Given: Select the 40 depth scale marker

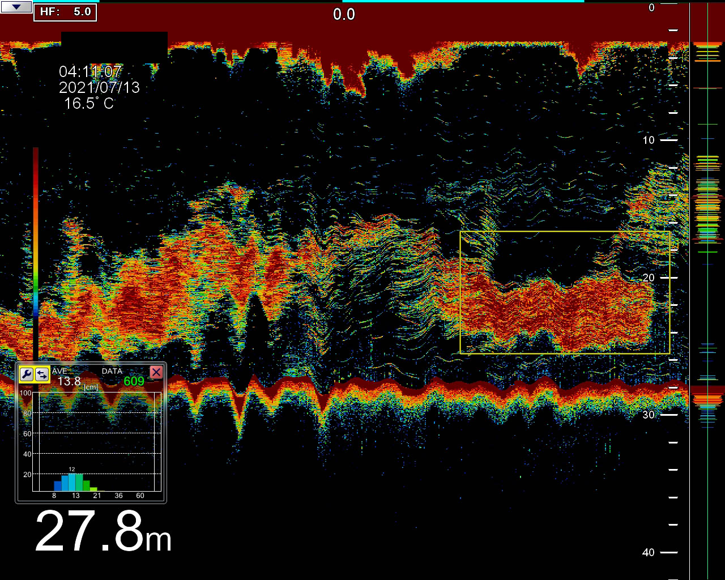Looking at the screenshot, I should point(649,552).
